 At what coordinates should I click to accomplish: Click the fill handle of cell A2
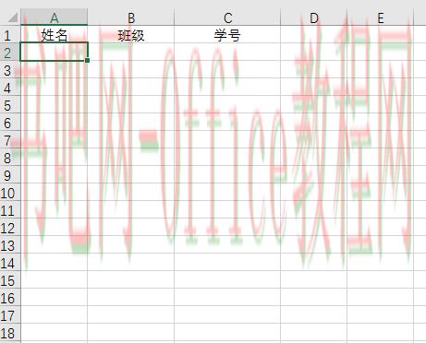click(x=88, y=61)
